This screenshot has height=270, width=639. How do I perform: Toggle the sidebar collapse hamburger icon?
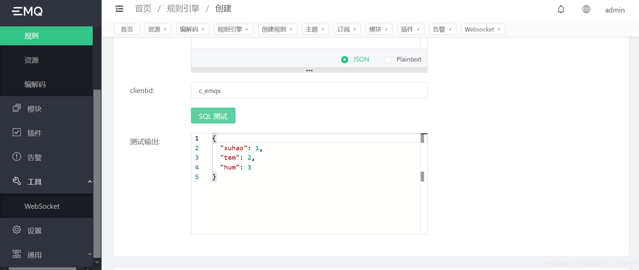[119, 9]
